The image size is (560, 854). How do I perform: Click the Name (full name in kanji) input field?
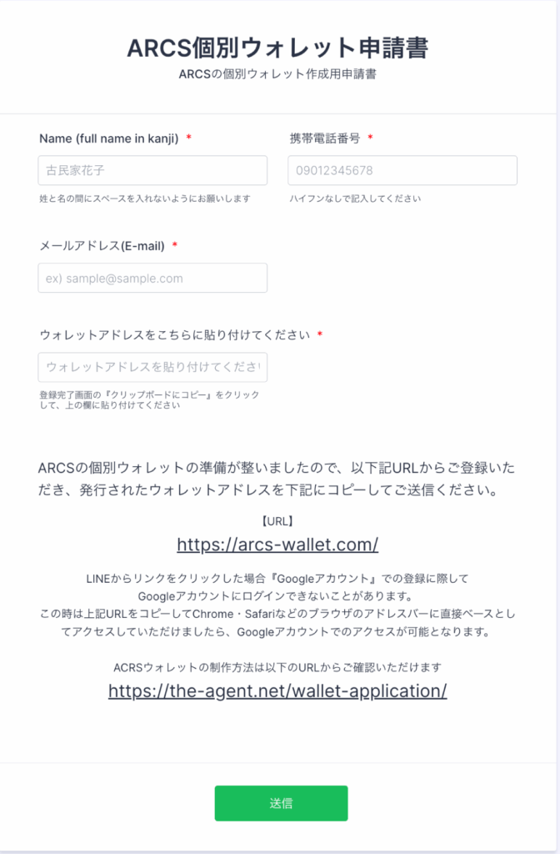tap(152, 170)
